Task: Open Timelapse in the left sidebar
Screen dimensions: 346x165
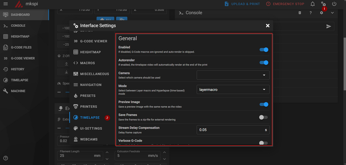Action: pos(24,80)
